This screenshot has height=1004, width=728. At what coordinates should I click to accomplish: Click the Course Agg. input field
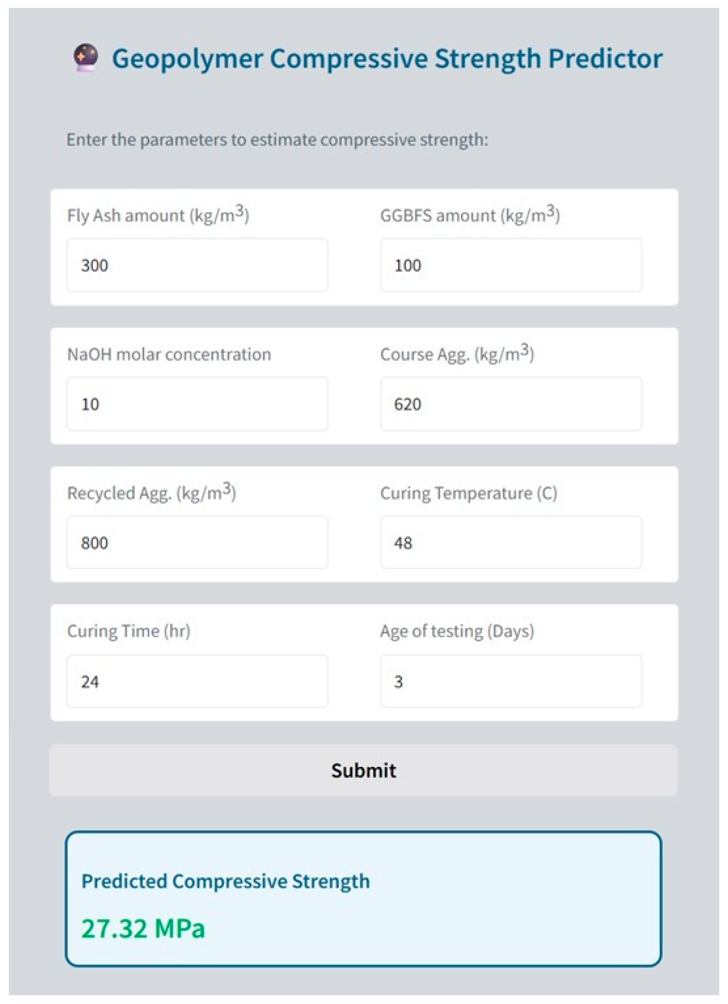pyautogui.click(x=511, y=404)
